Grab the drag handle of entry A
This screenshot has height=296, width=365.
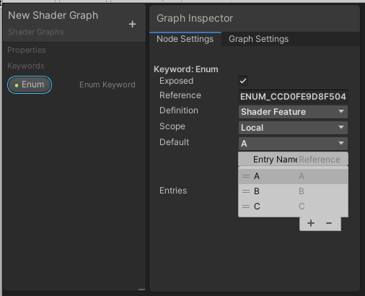(246, 176)
